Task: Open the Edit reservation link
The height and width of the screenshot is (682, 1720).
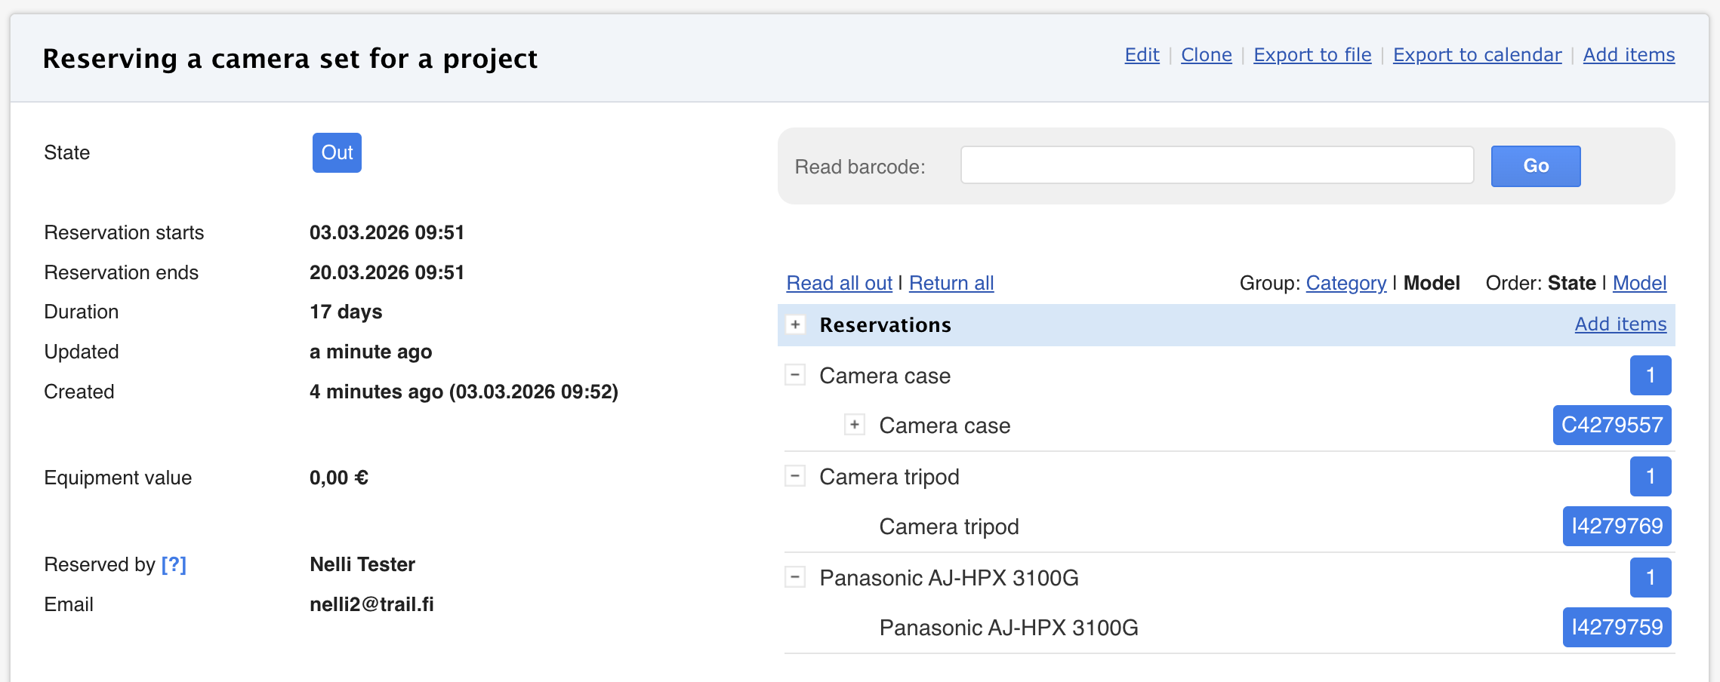Action: 1142,55
